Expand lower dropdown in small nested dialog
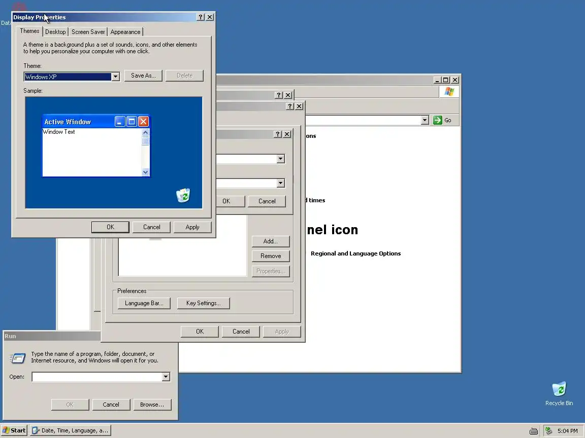This screenshot has width=585, height=438. point(280,183)
